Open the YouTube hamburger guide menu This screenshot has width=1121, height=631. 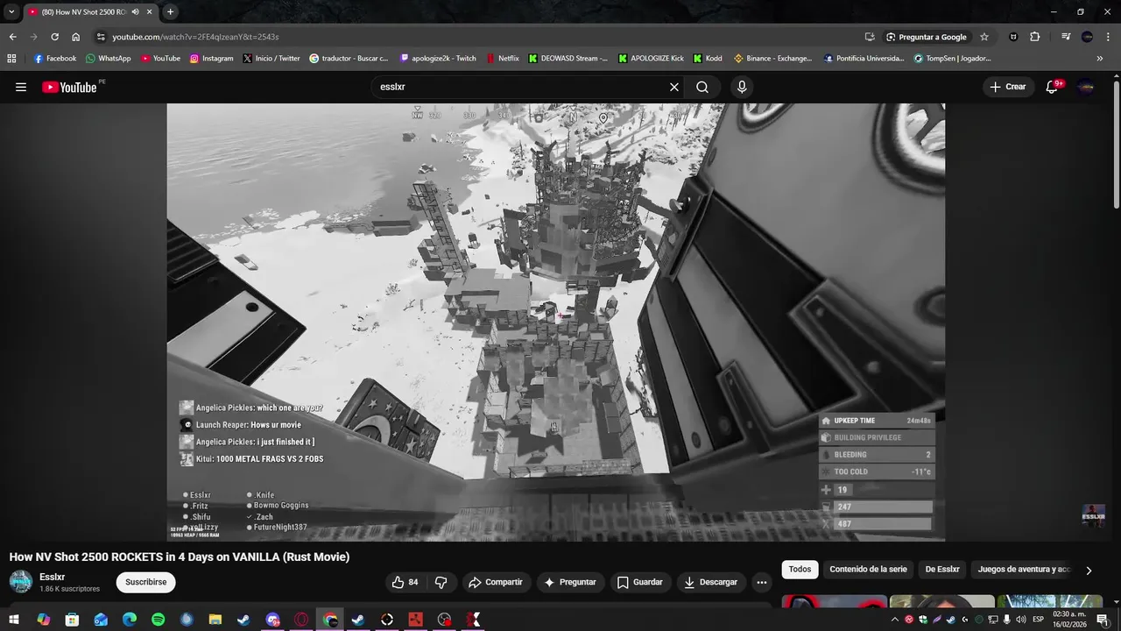[21, 87]
